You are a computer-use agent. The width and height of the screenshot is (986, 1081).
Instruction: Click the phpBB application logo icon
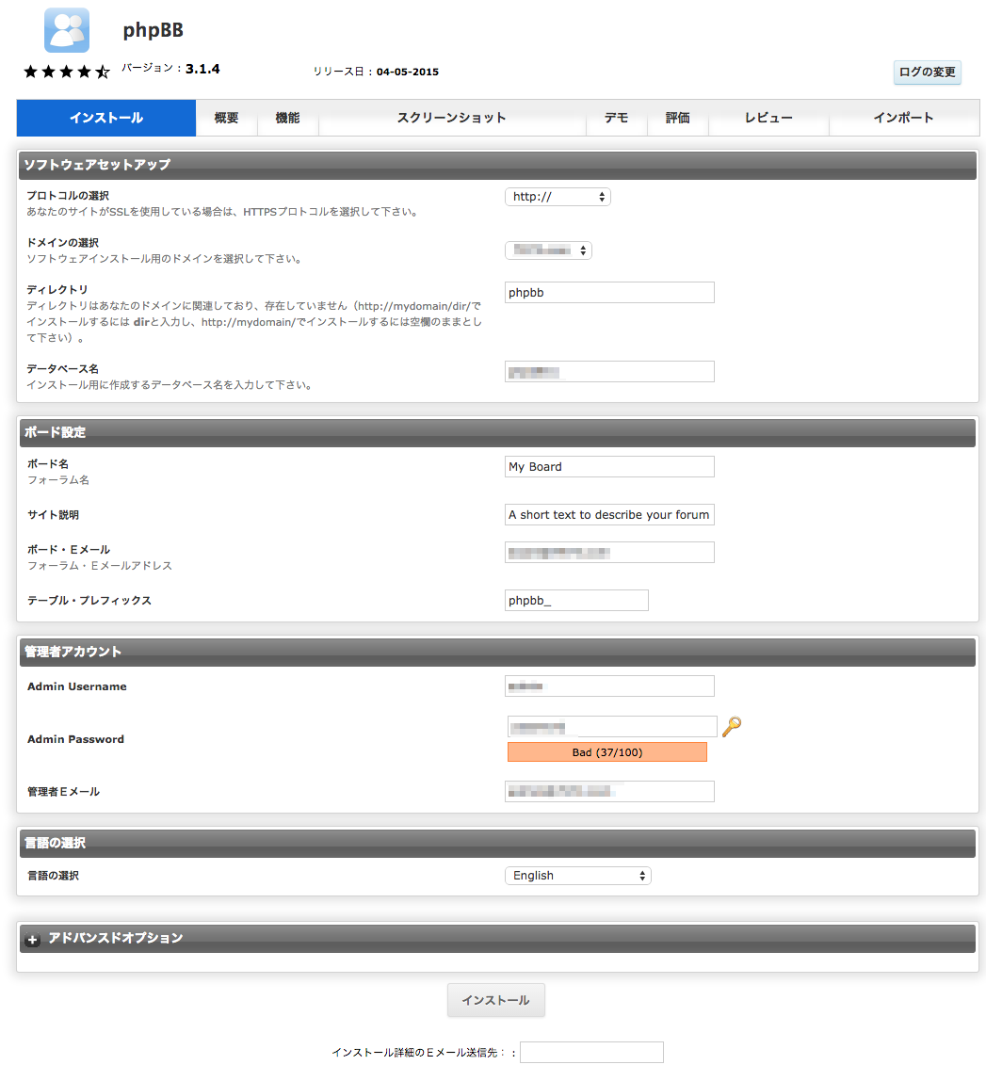click(67, 30)
